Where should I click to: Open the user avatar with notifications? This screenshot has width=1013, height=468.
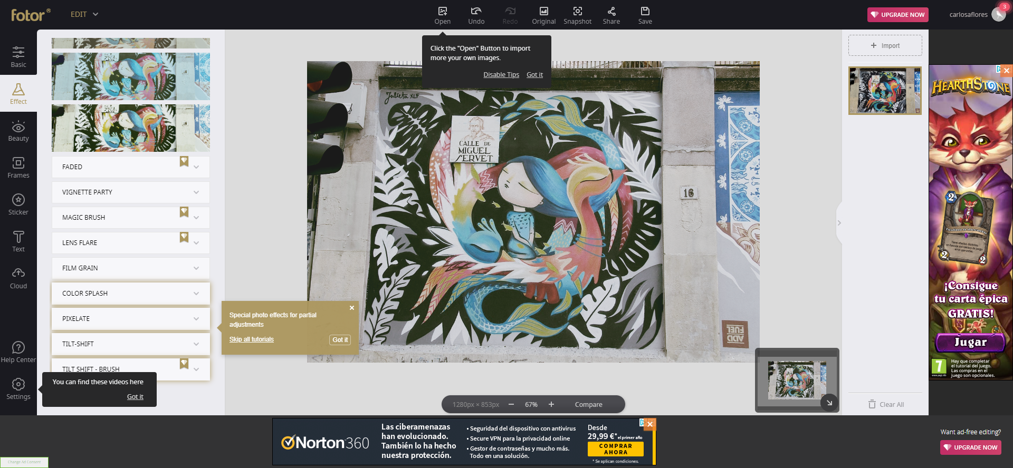999,14
